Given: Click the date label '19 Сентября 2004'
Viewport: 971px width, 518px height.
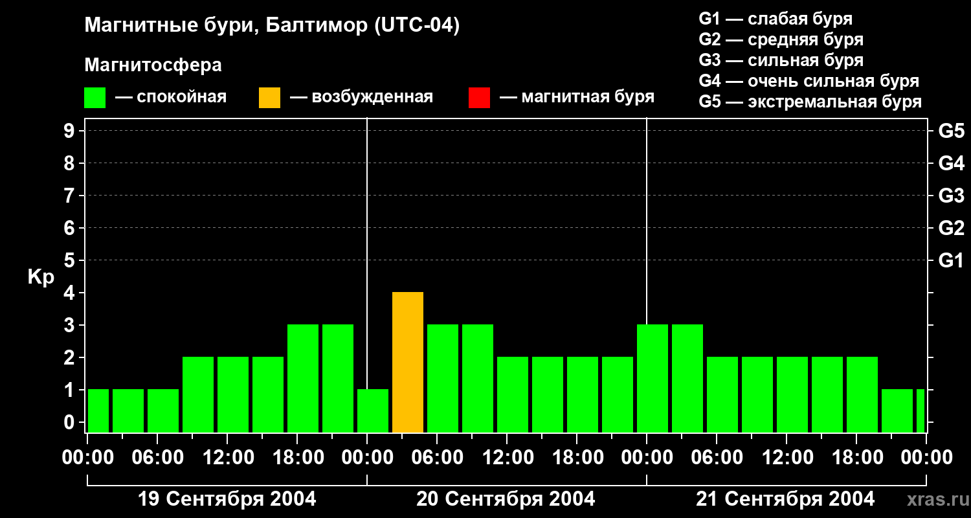Looking at the screenshot, I should coord(227,499).
